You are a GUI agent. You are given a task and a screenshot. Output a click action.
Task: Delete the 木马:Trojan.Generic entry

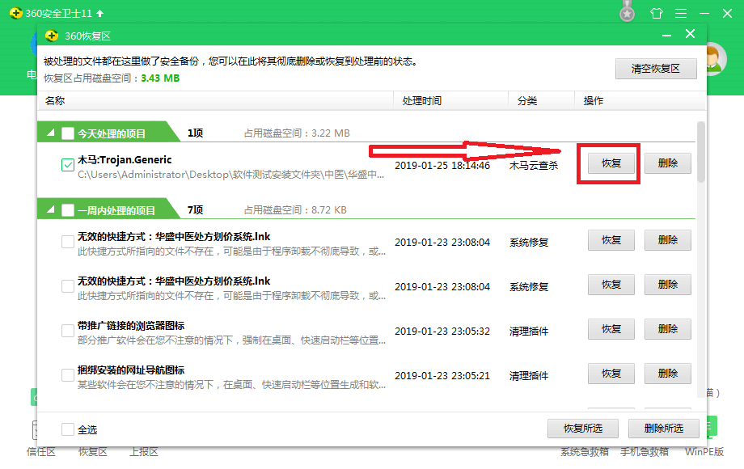pos(668,163)
